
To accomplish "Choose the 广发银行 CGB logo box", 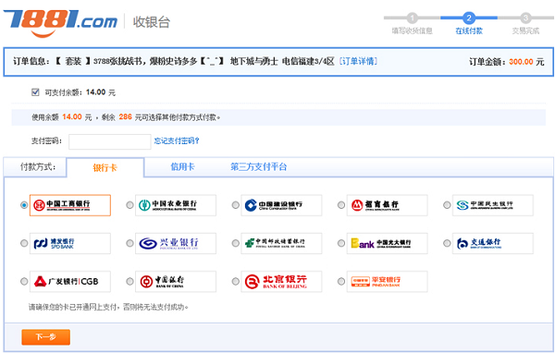I will pos(70,282).
